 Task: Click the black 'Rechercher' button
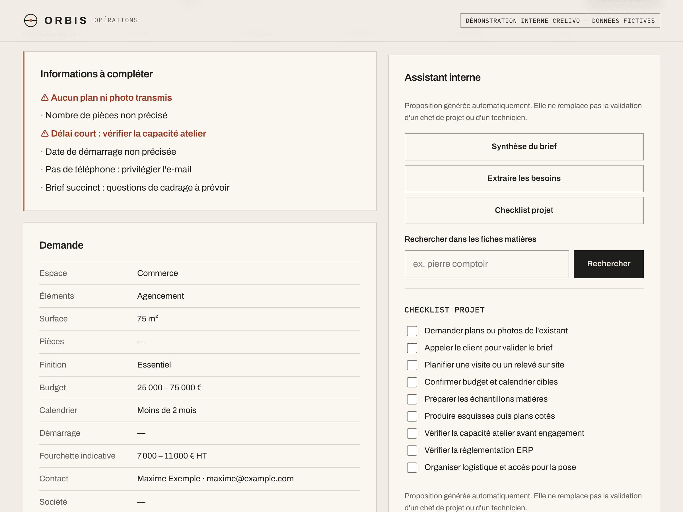pos(608,264)
